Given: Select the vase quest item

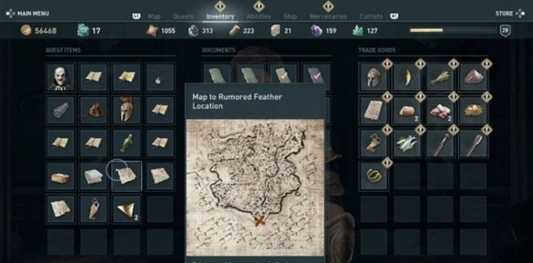Looking at the screenshot, I should pos(127,143).
